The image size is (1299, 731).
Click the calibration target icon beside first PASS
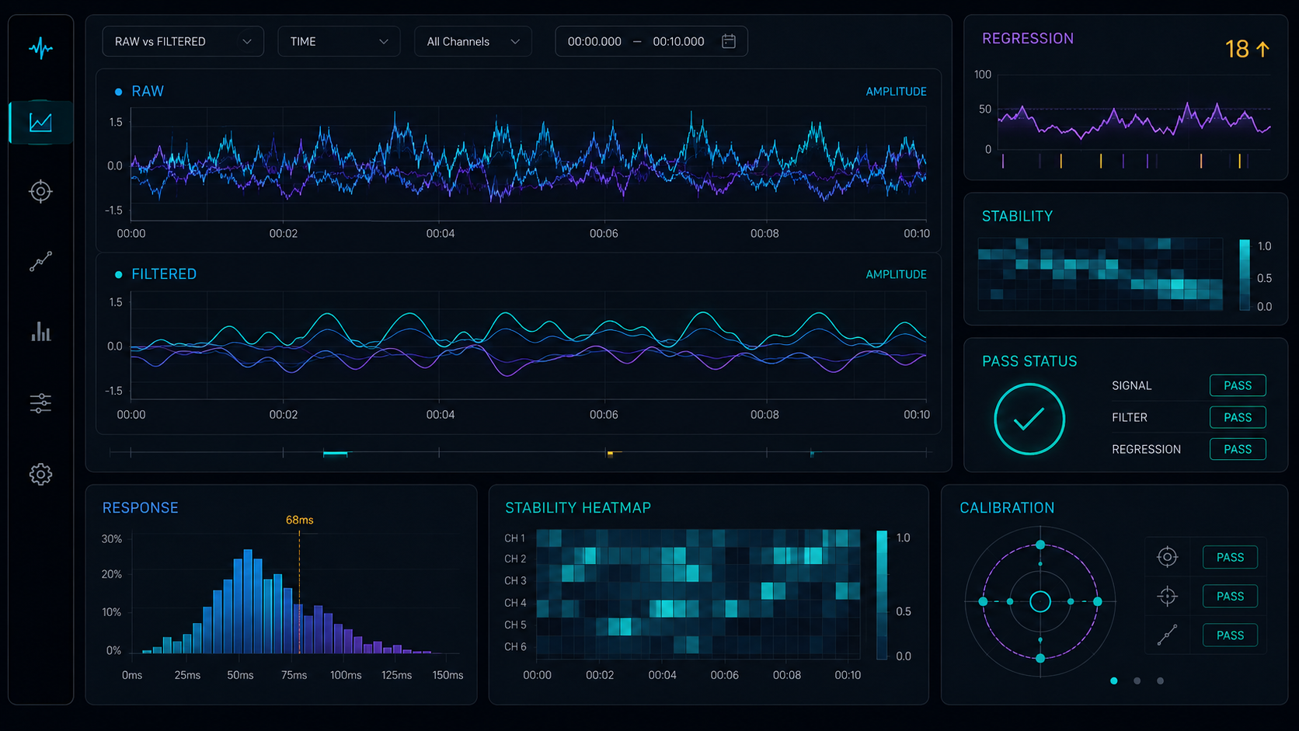[x=1167, y=557]
